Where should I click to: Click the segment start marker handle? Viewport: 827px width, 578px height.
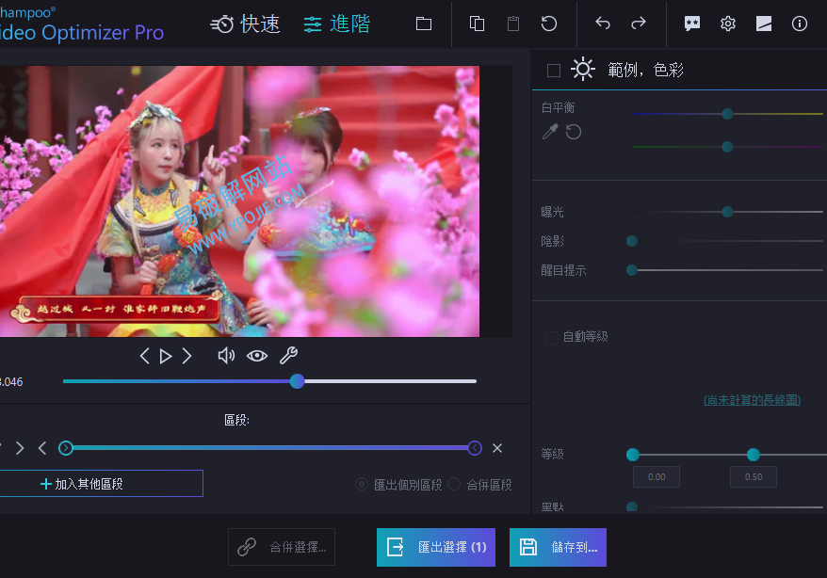coord(66,448)
